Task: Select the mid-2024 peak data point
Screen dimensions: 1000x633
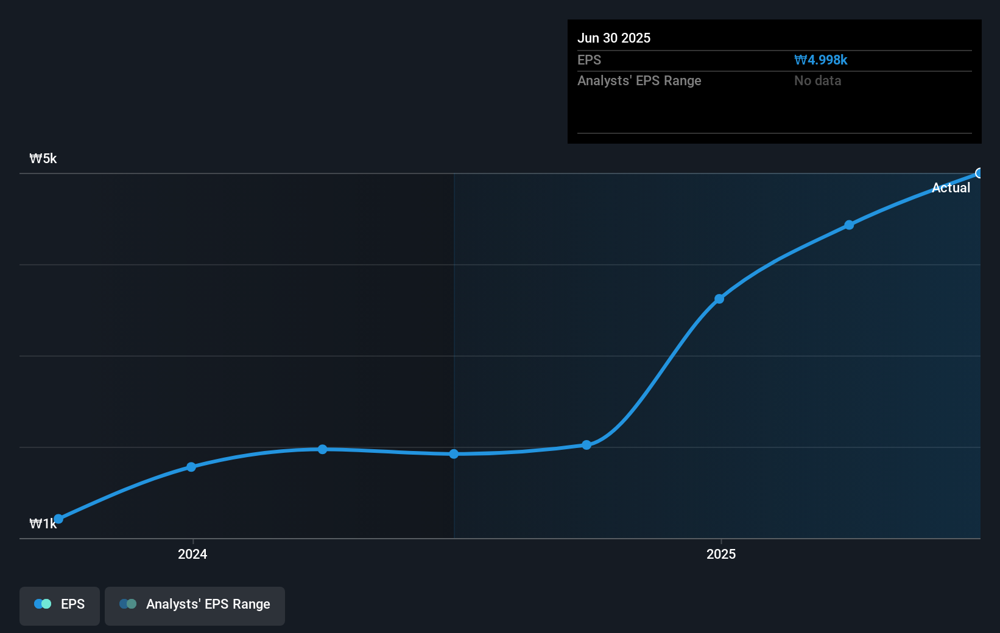Action: coord(322,450)
